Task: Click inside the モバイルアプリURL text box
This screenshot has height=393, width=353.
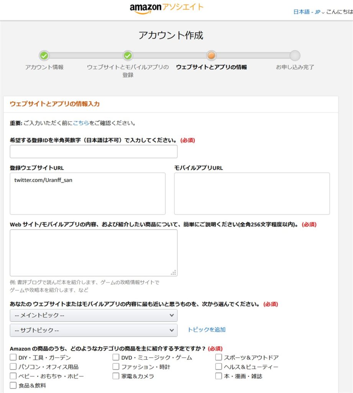Action: [x=252, y=193]
